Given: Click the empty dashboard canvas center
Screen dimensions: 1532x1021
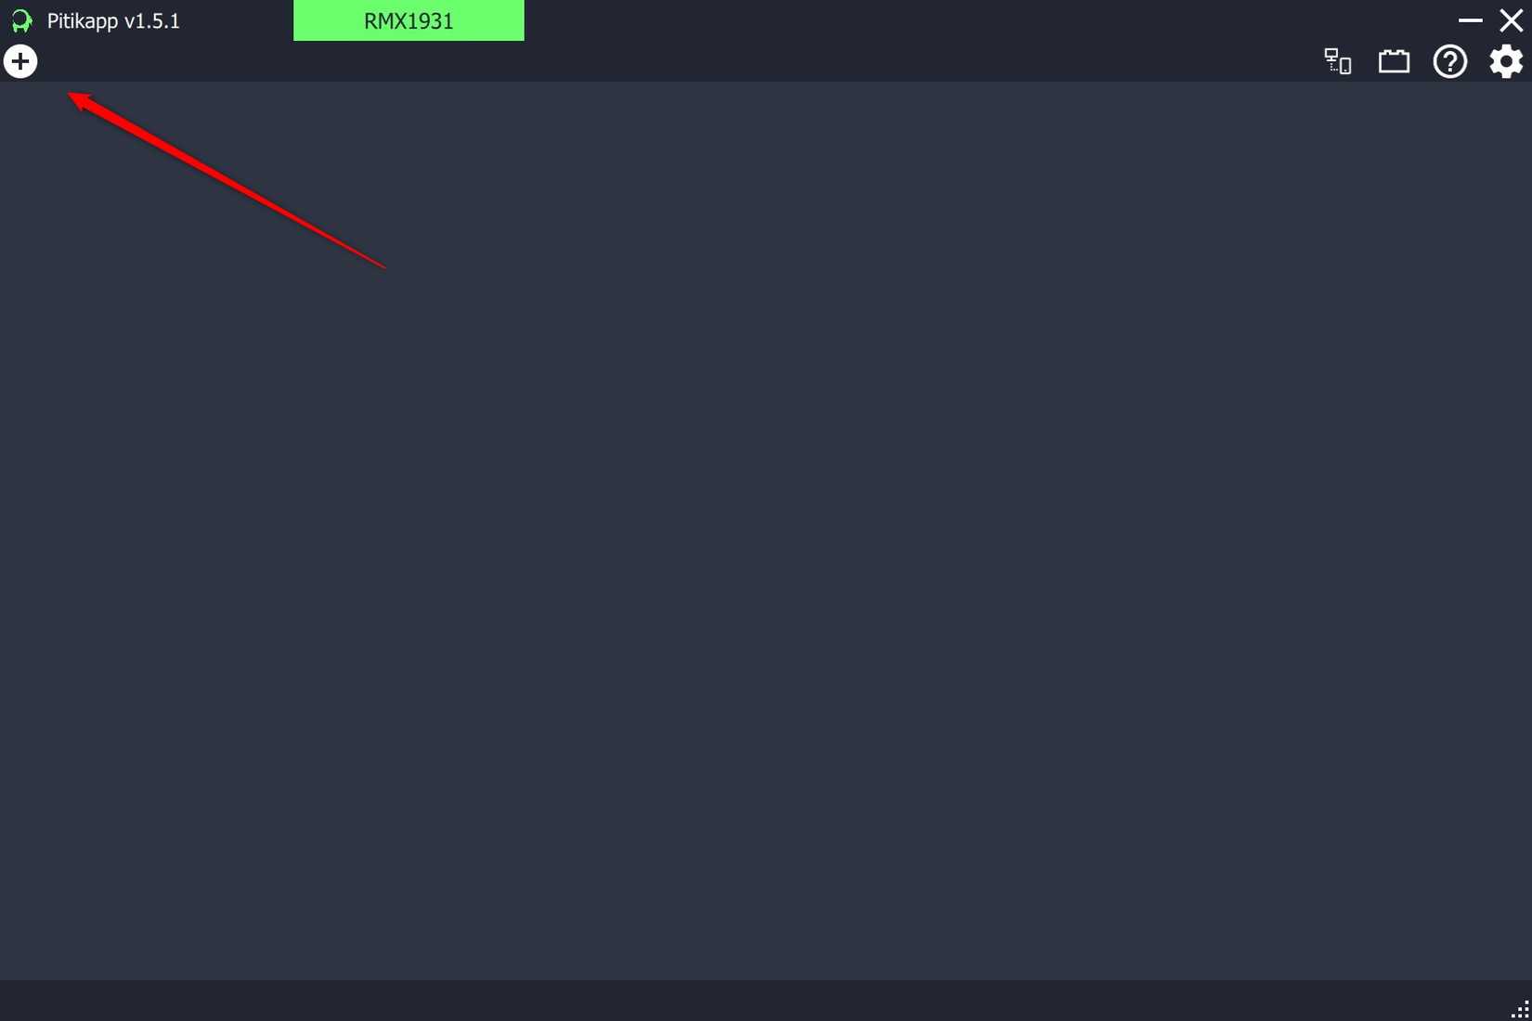Looking at the screenshot, I should 766,531.
